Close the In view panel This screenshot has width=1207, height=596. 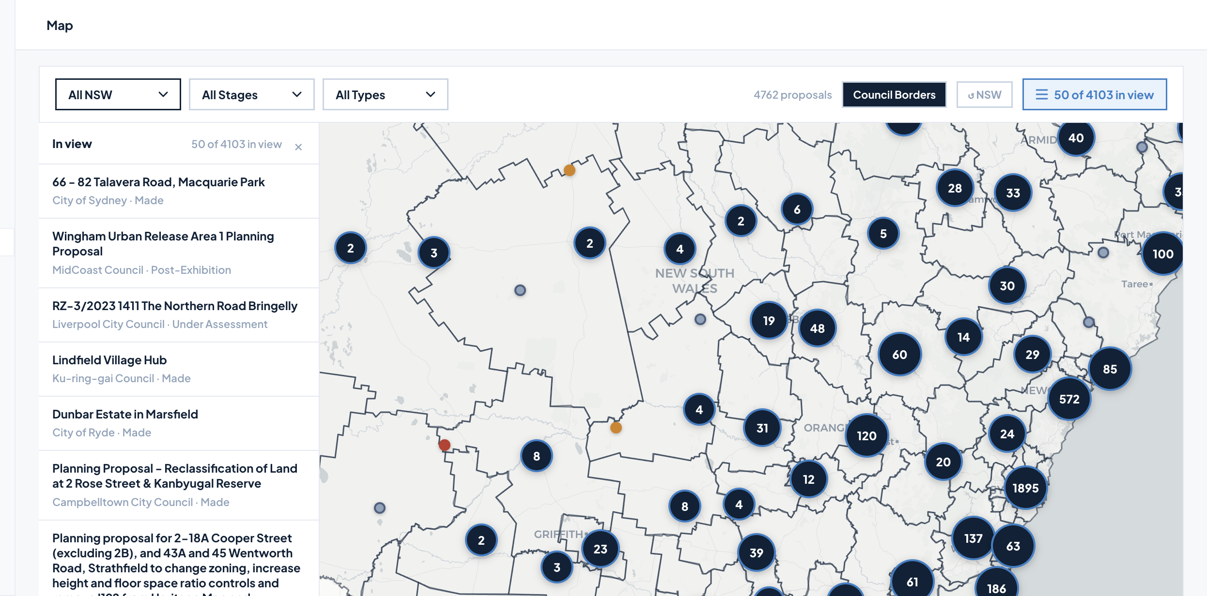point(298,147)
